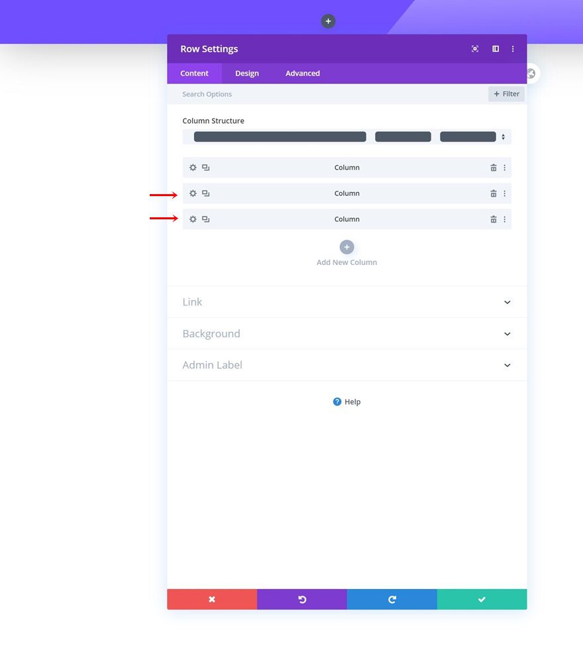Open settings gear for the third Column

[x=193, y=219]
